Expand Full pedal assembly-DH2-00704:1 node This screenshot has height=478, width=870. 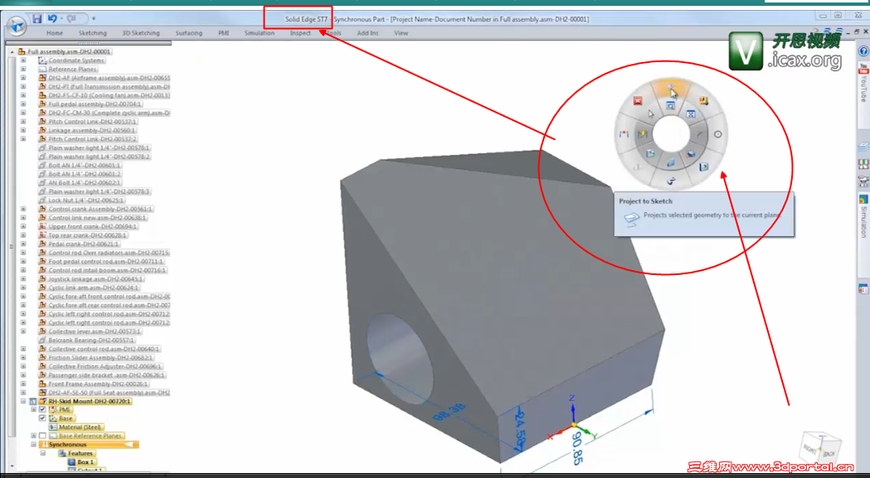[x=23, y=104]
